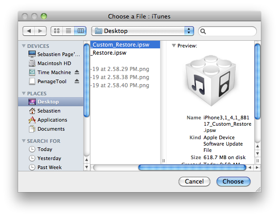The image size is (279, 217).
Task: Go forward with the right arrow button
Action: coord(40,31)
